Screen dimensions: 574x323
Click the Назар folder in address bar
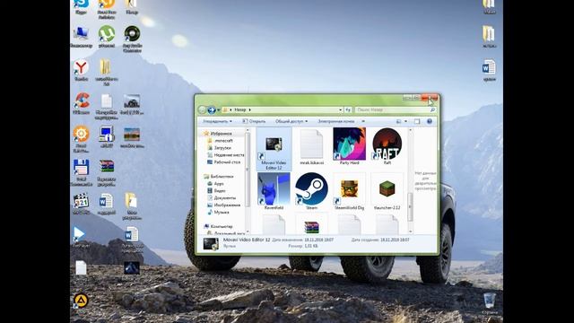[240, 109]
